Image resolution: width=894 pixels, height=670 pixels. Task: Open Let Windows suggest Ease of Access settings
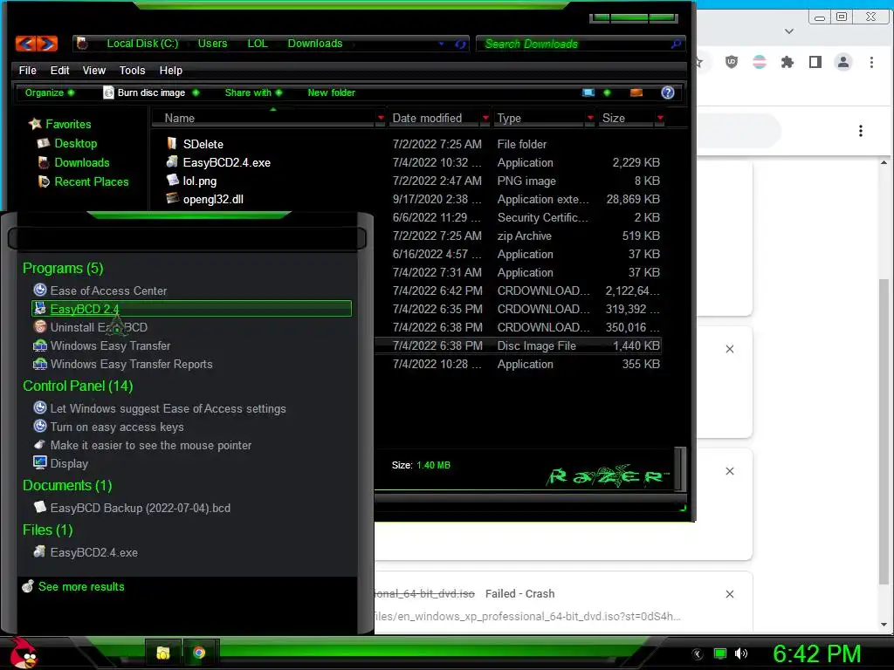coord(168,408)
